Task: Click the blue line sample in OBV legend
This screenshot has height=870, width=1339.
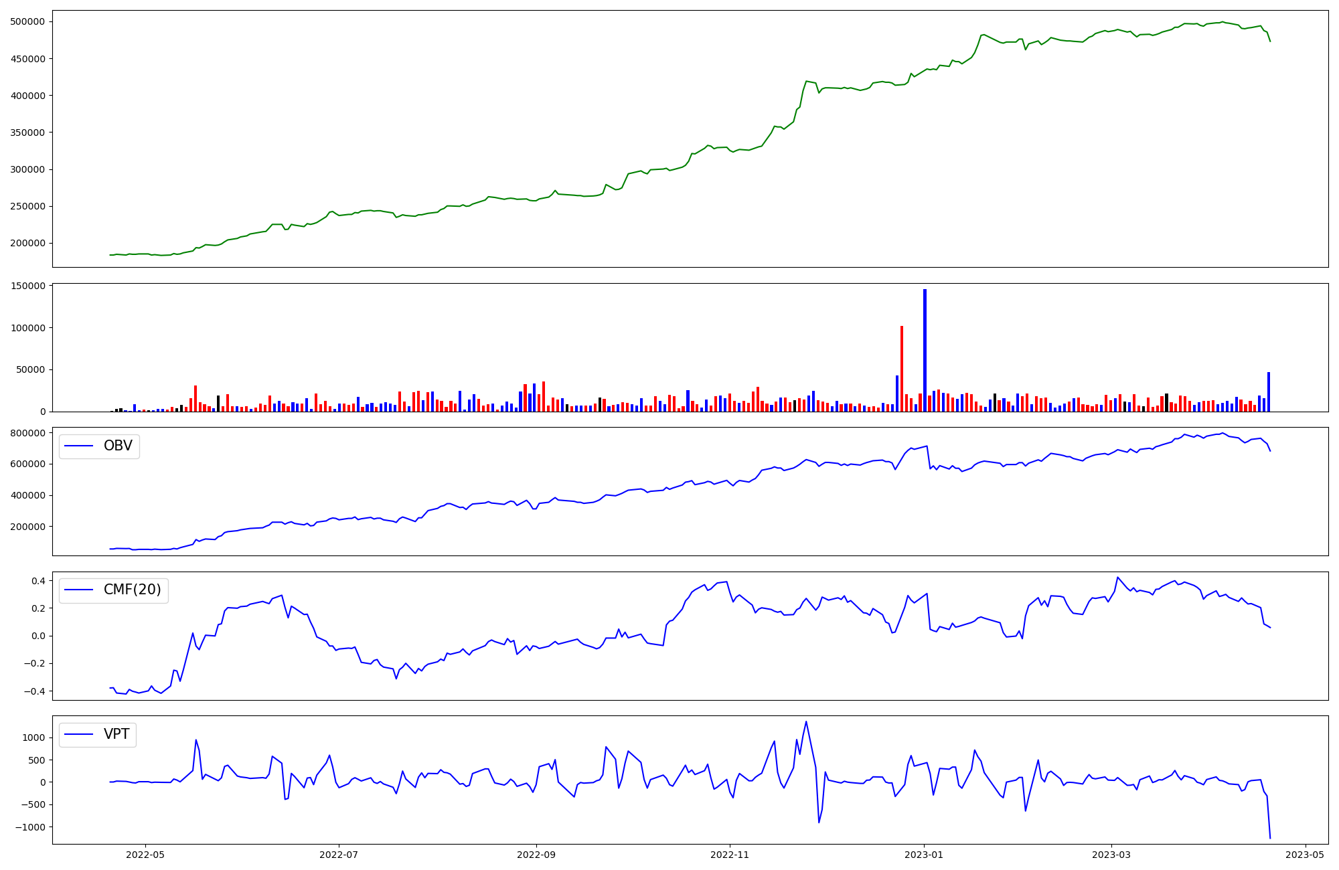Action: (x=80, y=446)
